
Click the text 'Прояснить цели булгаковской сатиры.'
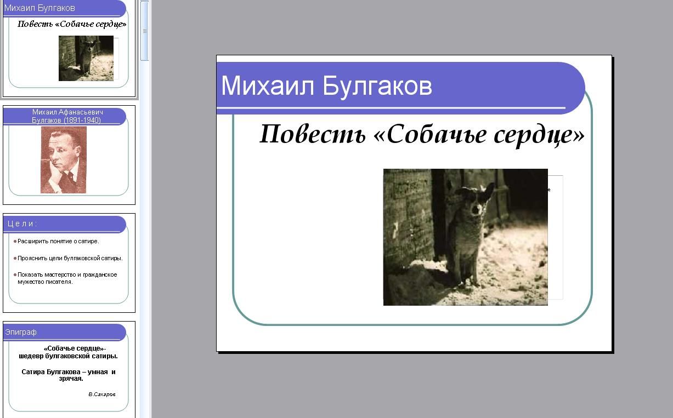click(70, 258)
